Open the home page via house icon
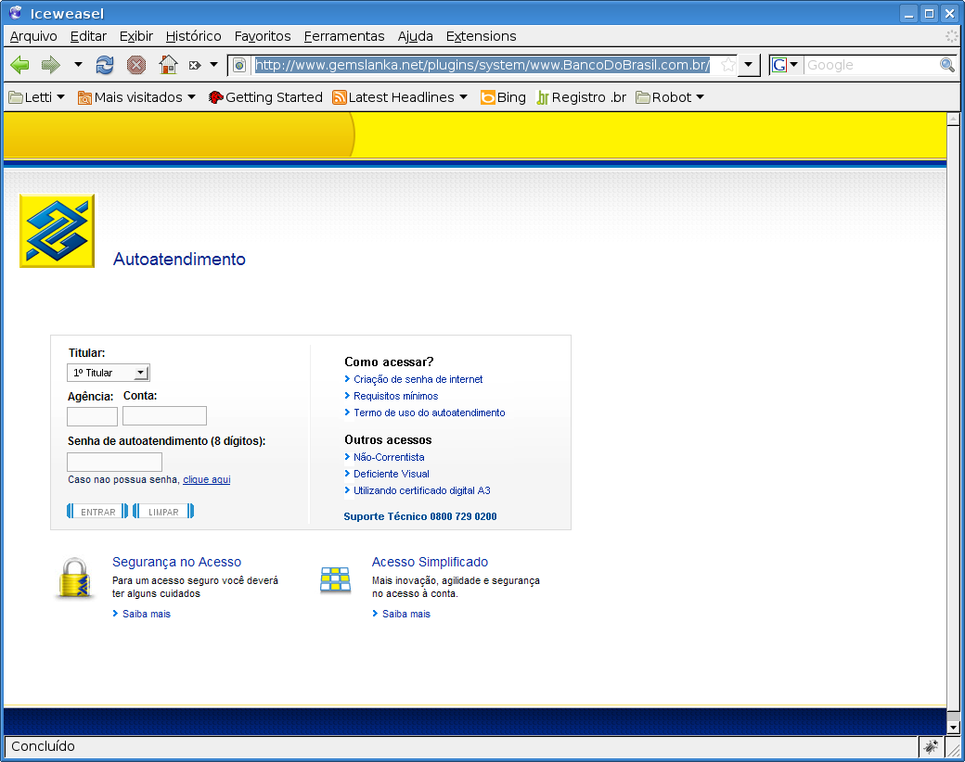This screenshot has height=762, width=965. click(x=168, y=65)
